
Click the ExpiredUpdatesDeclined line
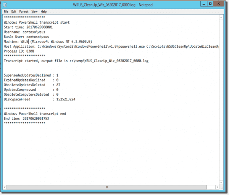(31, 80)
